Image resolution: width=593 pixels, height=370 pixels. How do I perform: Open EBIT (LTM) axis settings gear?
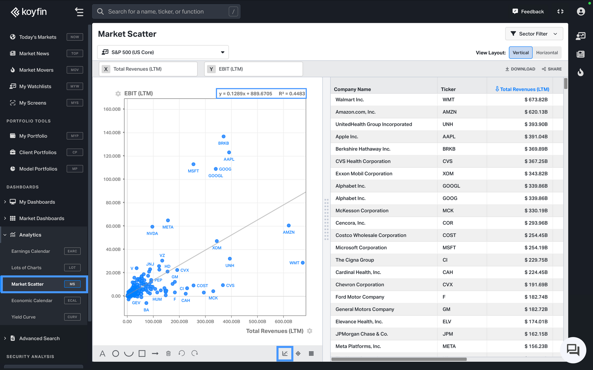click(x=118, y=94)
